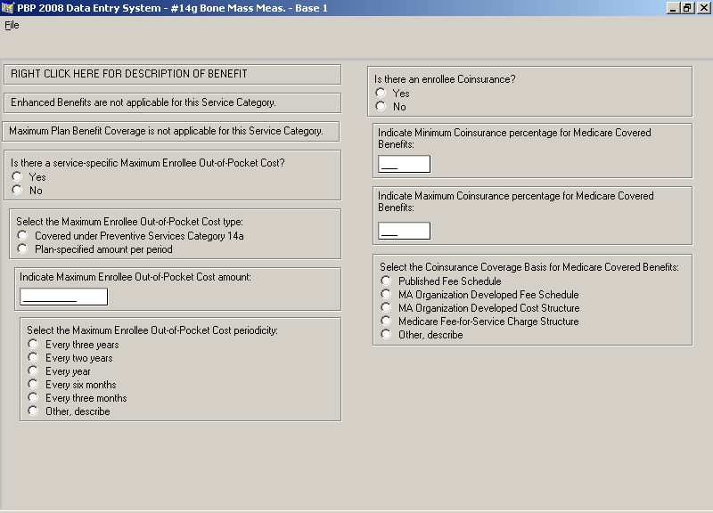Click the Maximum Coinsurance percentage field
The image size is (713, 513).
click(404, 231)
